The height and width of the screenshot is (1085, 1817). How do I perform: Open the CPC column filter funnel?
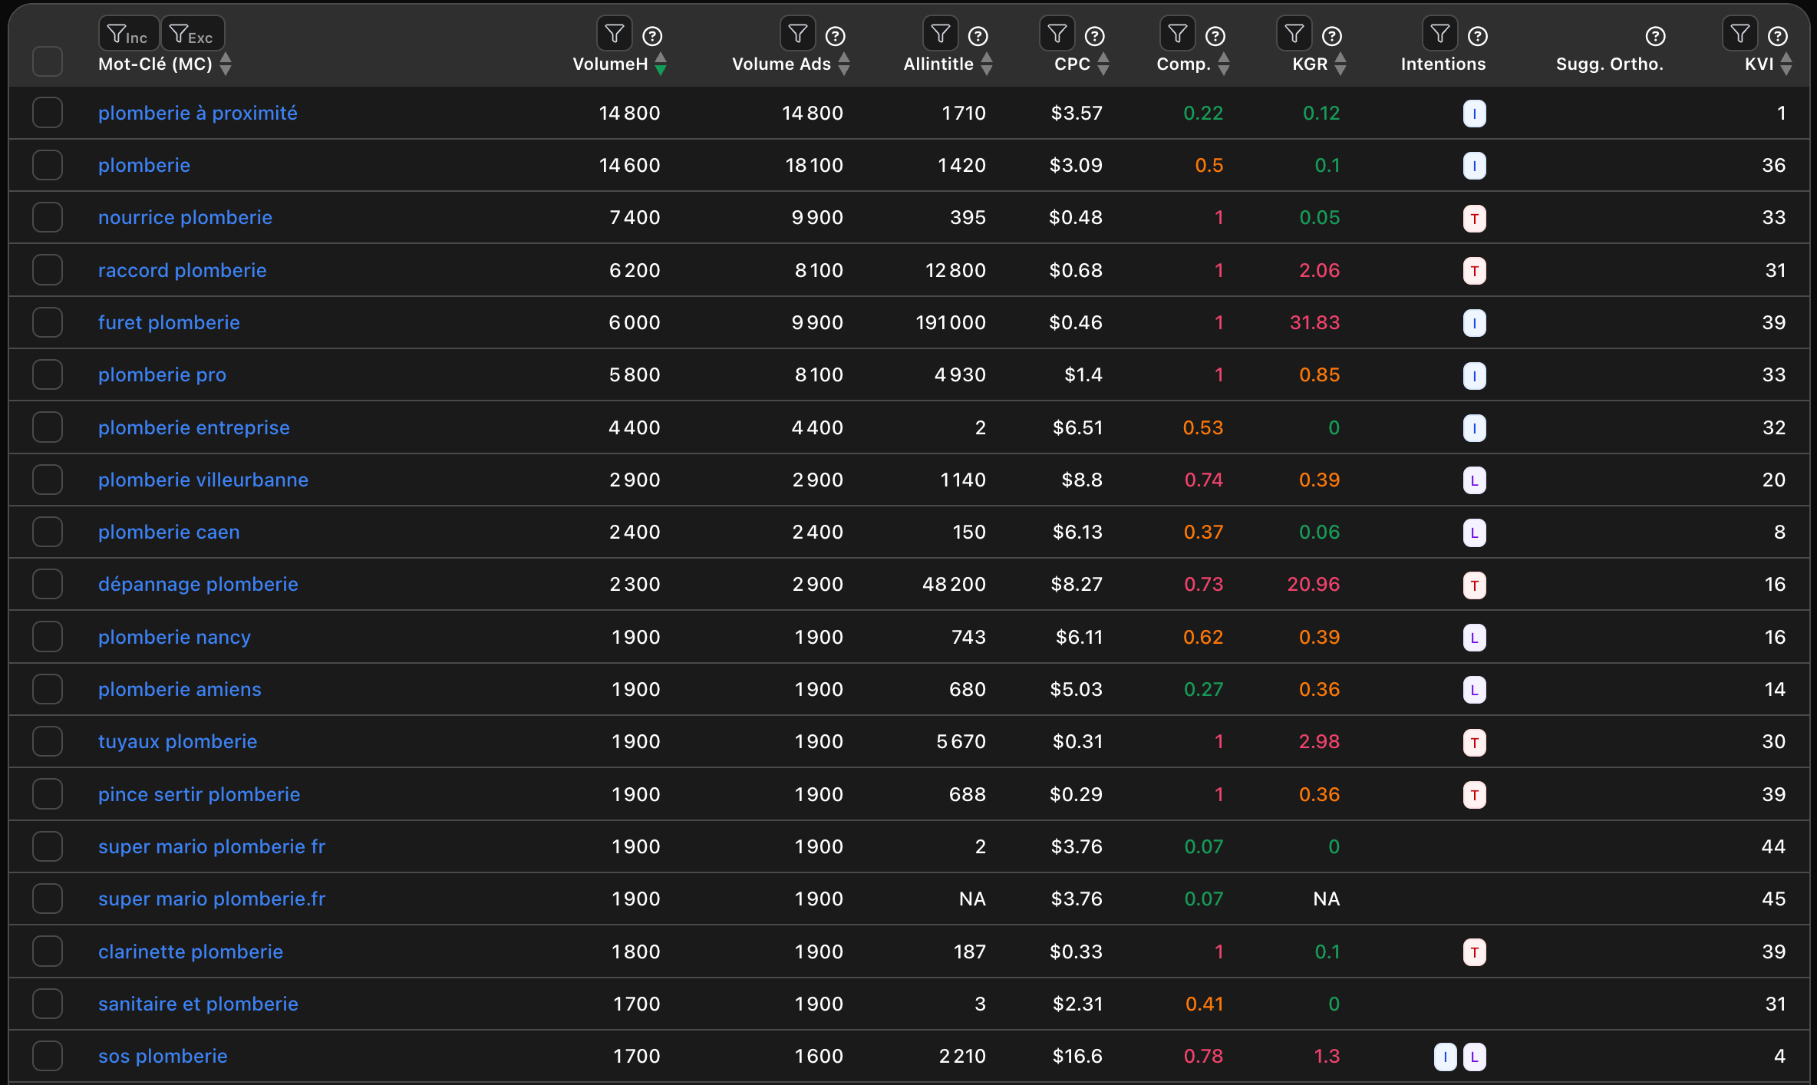(x=1057, y=34)
